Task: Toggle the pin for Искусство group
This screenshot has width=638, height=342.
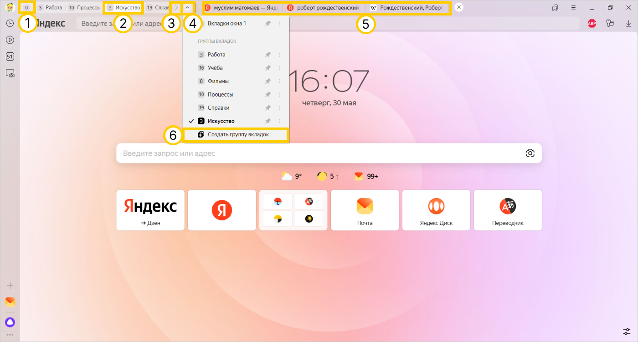Action: point(268,121)
